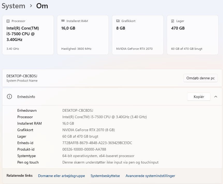
Task: Collapse the Enhedsinfo section chevron
Action: [x=216, y=97]
